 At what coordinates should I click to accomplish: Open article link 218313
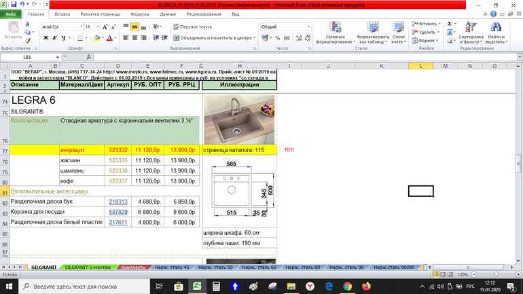coord(118,202)
